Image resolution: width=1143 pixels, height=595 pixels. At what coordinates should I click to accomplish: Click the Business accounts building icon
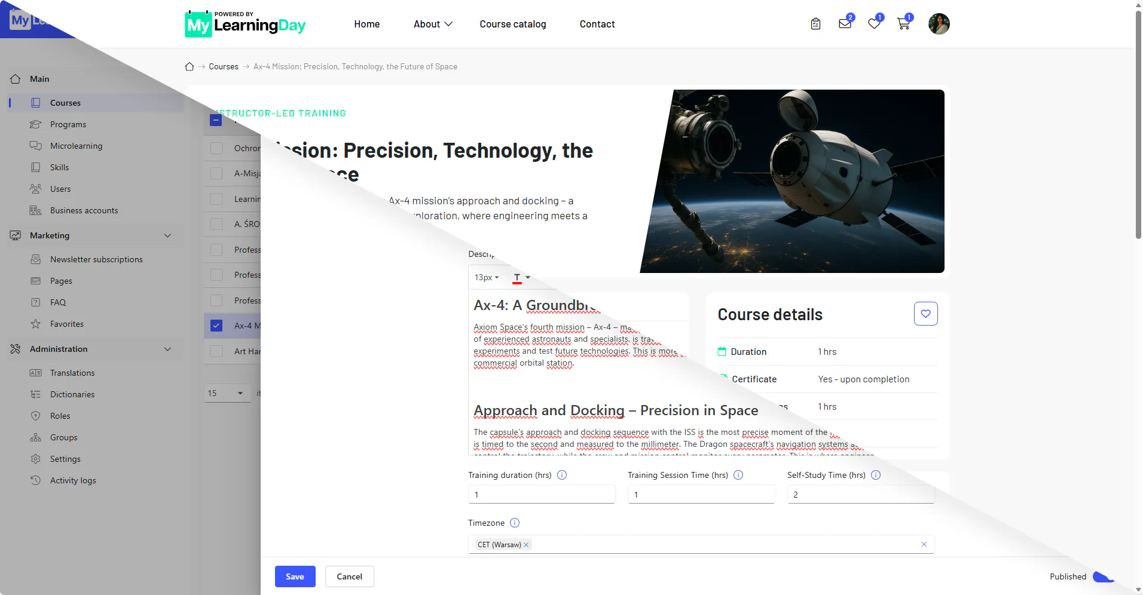click(x=36, y=210)
